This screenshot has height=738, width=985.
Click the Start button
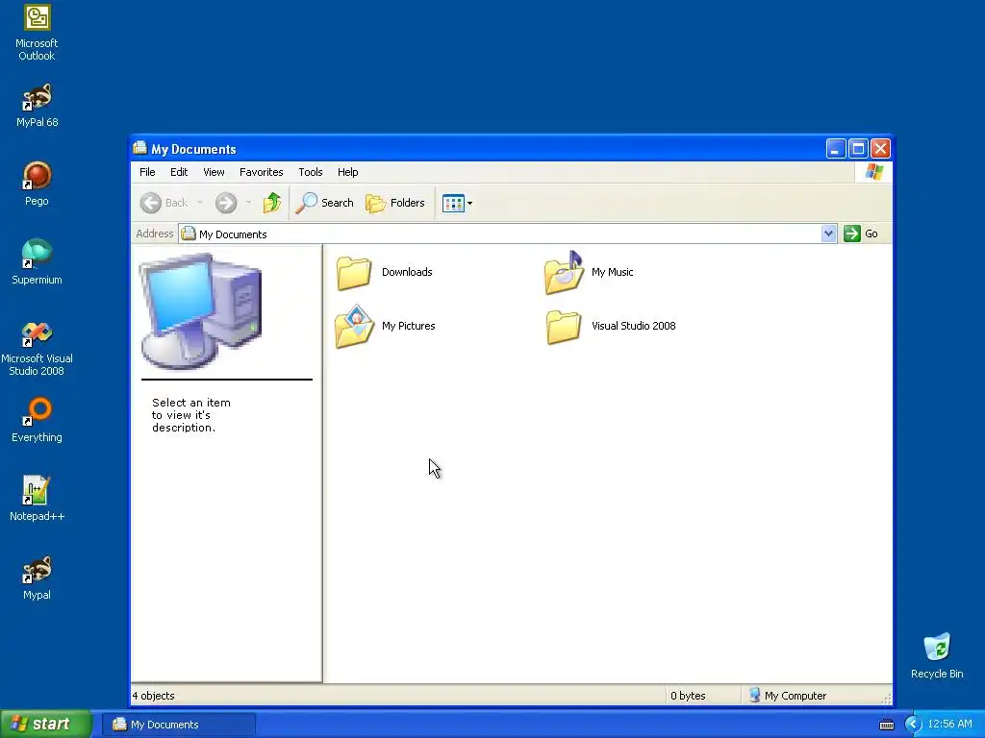(46, 725)
